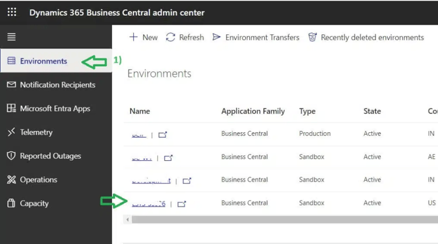Open the US Sandbox environment name link

[x=148, y=204]
